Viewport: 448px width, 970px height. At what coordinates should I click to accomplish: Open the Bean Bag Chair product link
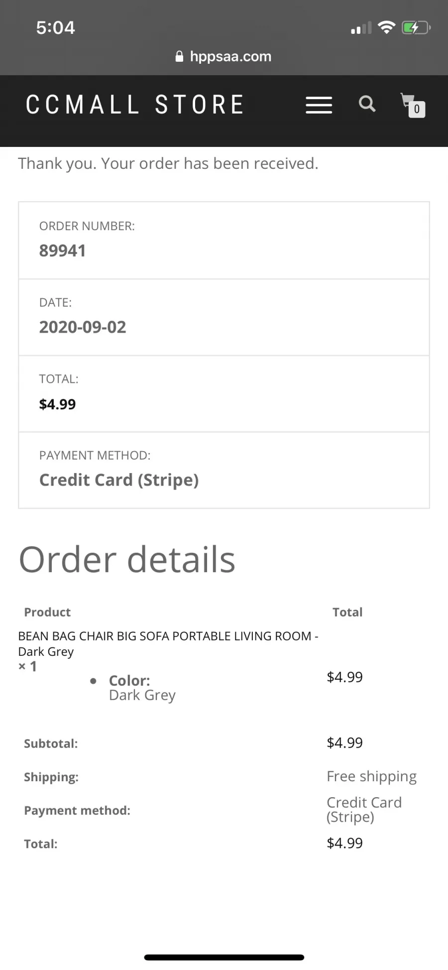168,643
